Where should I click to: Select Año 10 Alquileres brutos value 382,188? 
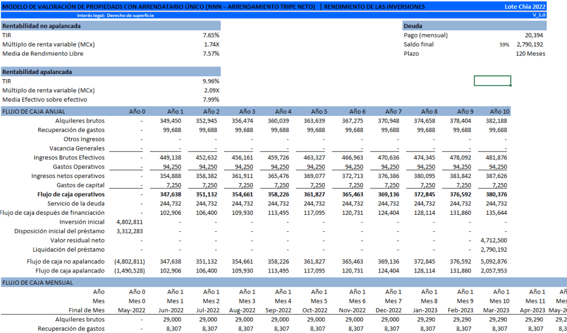[495, 120]
